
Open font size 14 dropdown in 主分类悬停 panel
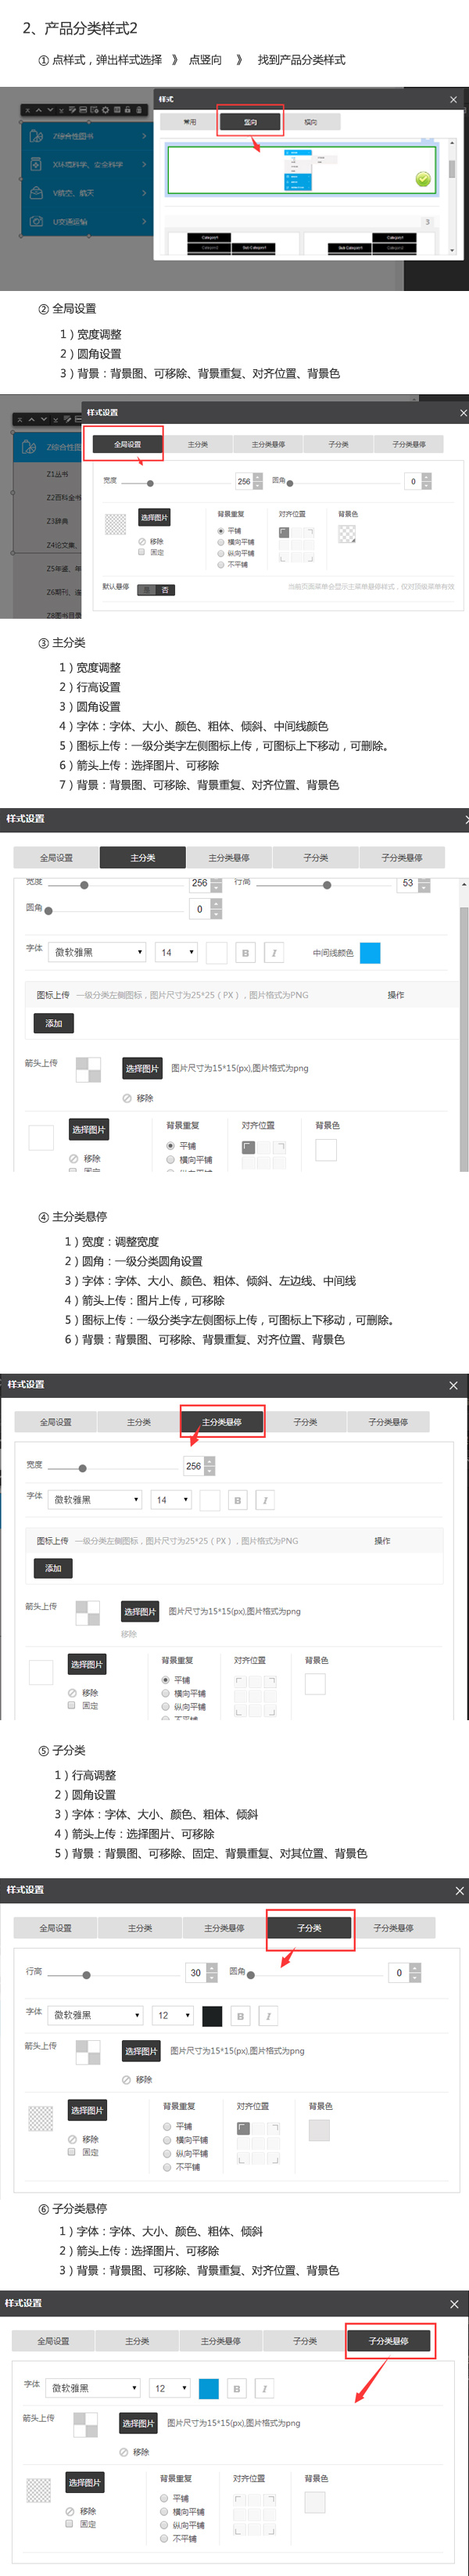pyautogui.click(x=171, y=1499)
